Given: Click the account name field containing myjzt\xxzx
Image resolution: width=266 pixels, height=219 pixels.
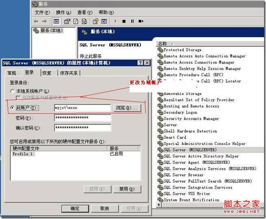Looking at the screenshot, I should click(x=82, y=108).
